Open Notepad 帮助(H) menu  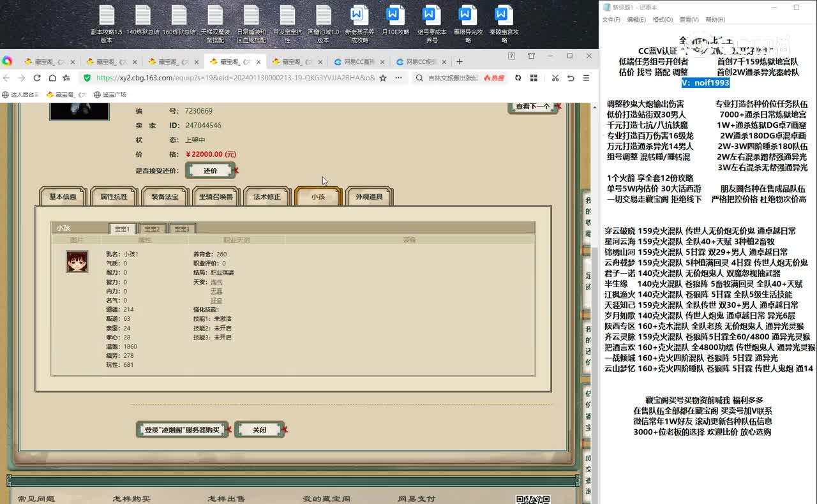click(715, 20)
